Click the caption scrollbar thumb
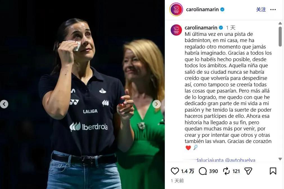Viewport: 284px width, 189px height. click(280, 36)
